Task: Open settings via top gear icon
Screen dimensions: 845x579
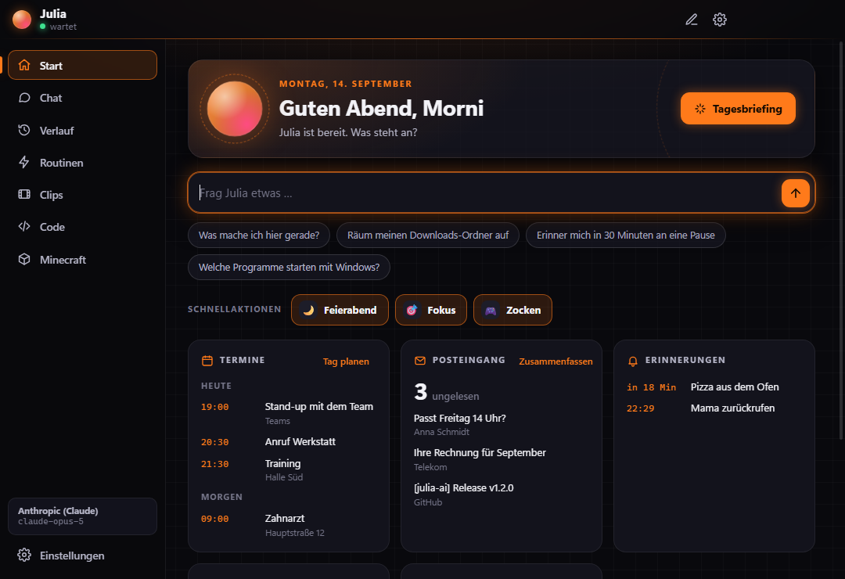Action: pyautogui.click(x=720, y=20)
